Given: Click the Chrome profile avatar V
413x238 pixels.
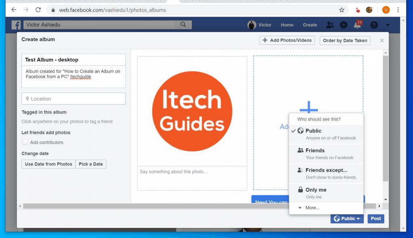Looking at the screenshot, I should click(386, 10).
